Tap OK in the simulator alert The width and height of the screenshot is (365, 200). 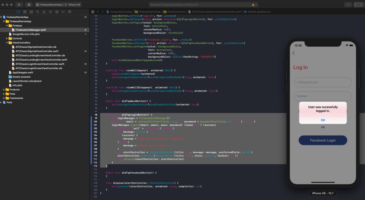[x=323, y=120]
